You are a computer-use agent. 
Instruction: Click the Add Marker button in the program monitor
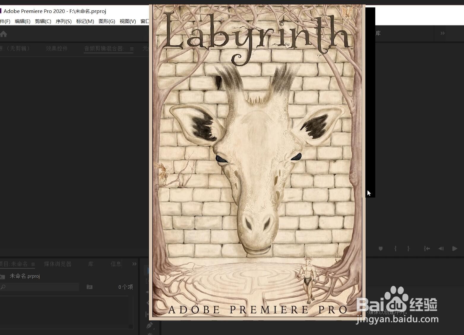[x=381, y=249]
